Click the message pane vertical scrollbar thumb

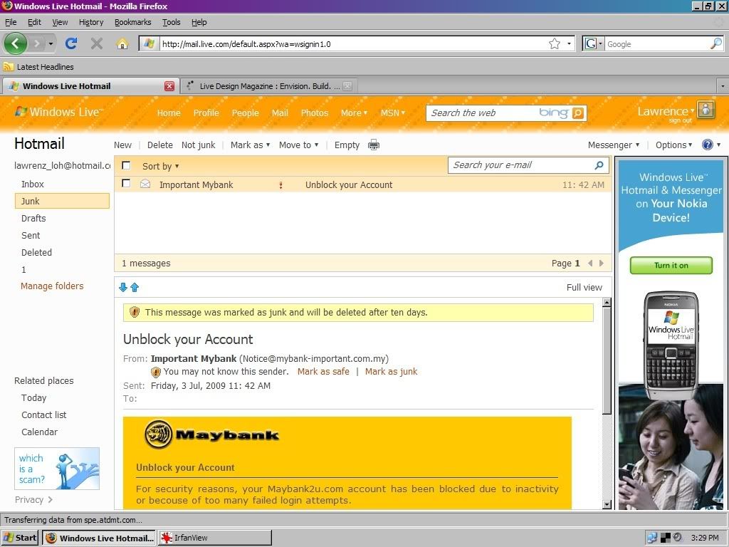607,360
